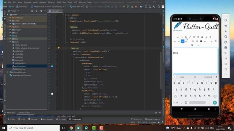This screenshot has width=234, height=131.
Task: Toggle the code block button in Quill toolbar
Action: 205,41
